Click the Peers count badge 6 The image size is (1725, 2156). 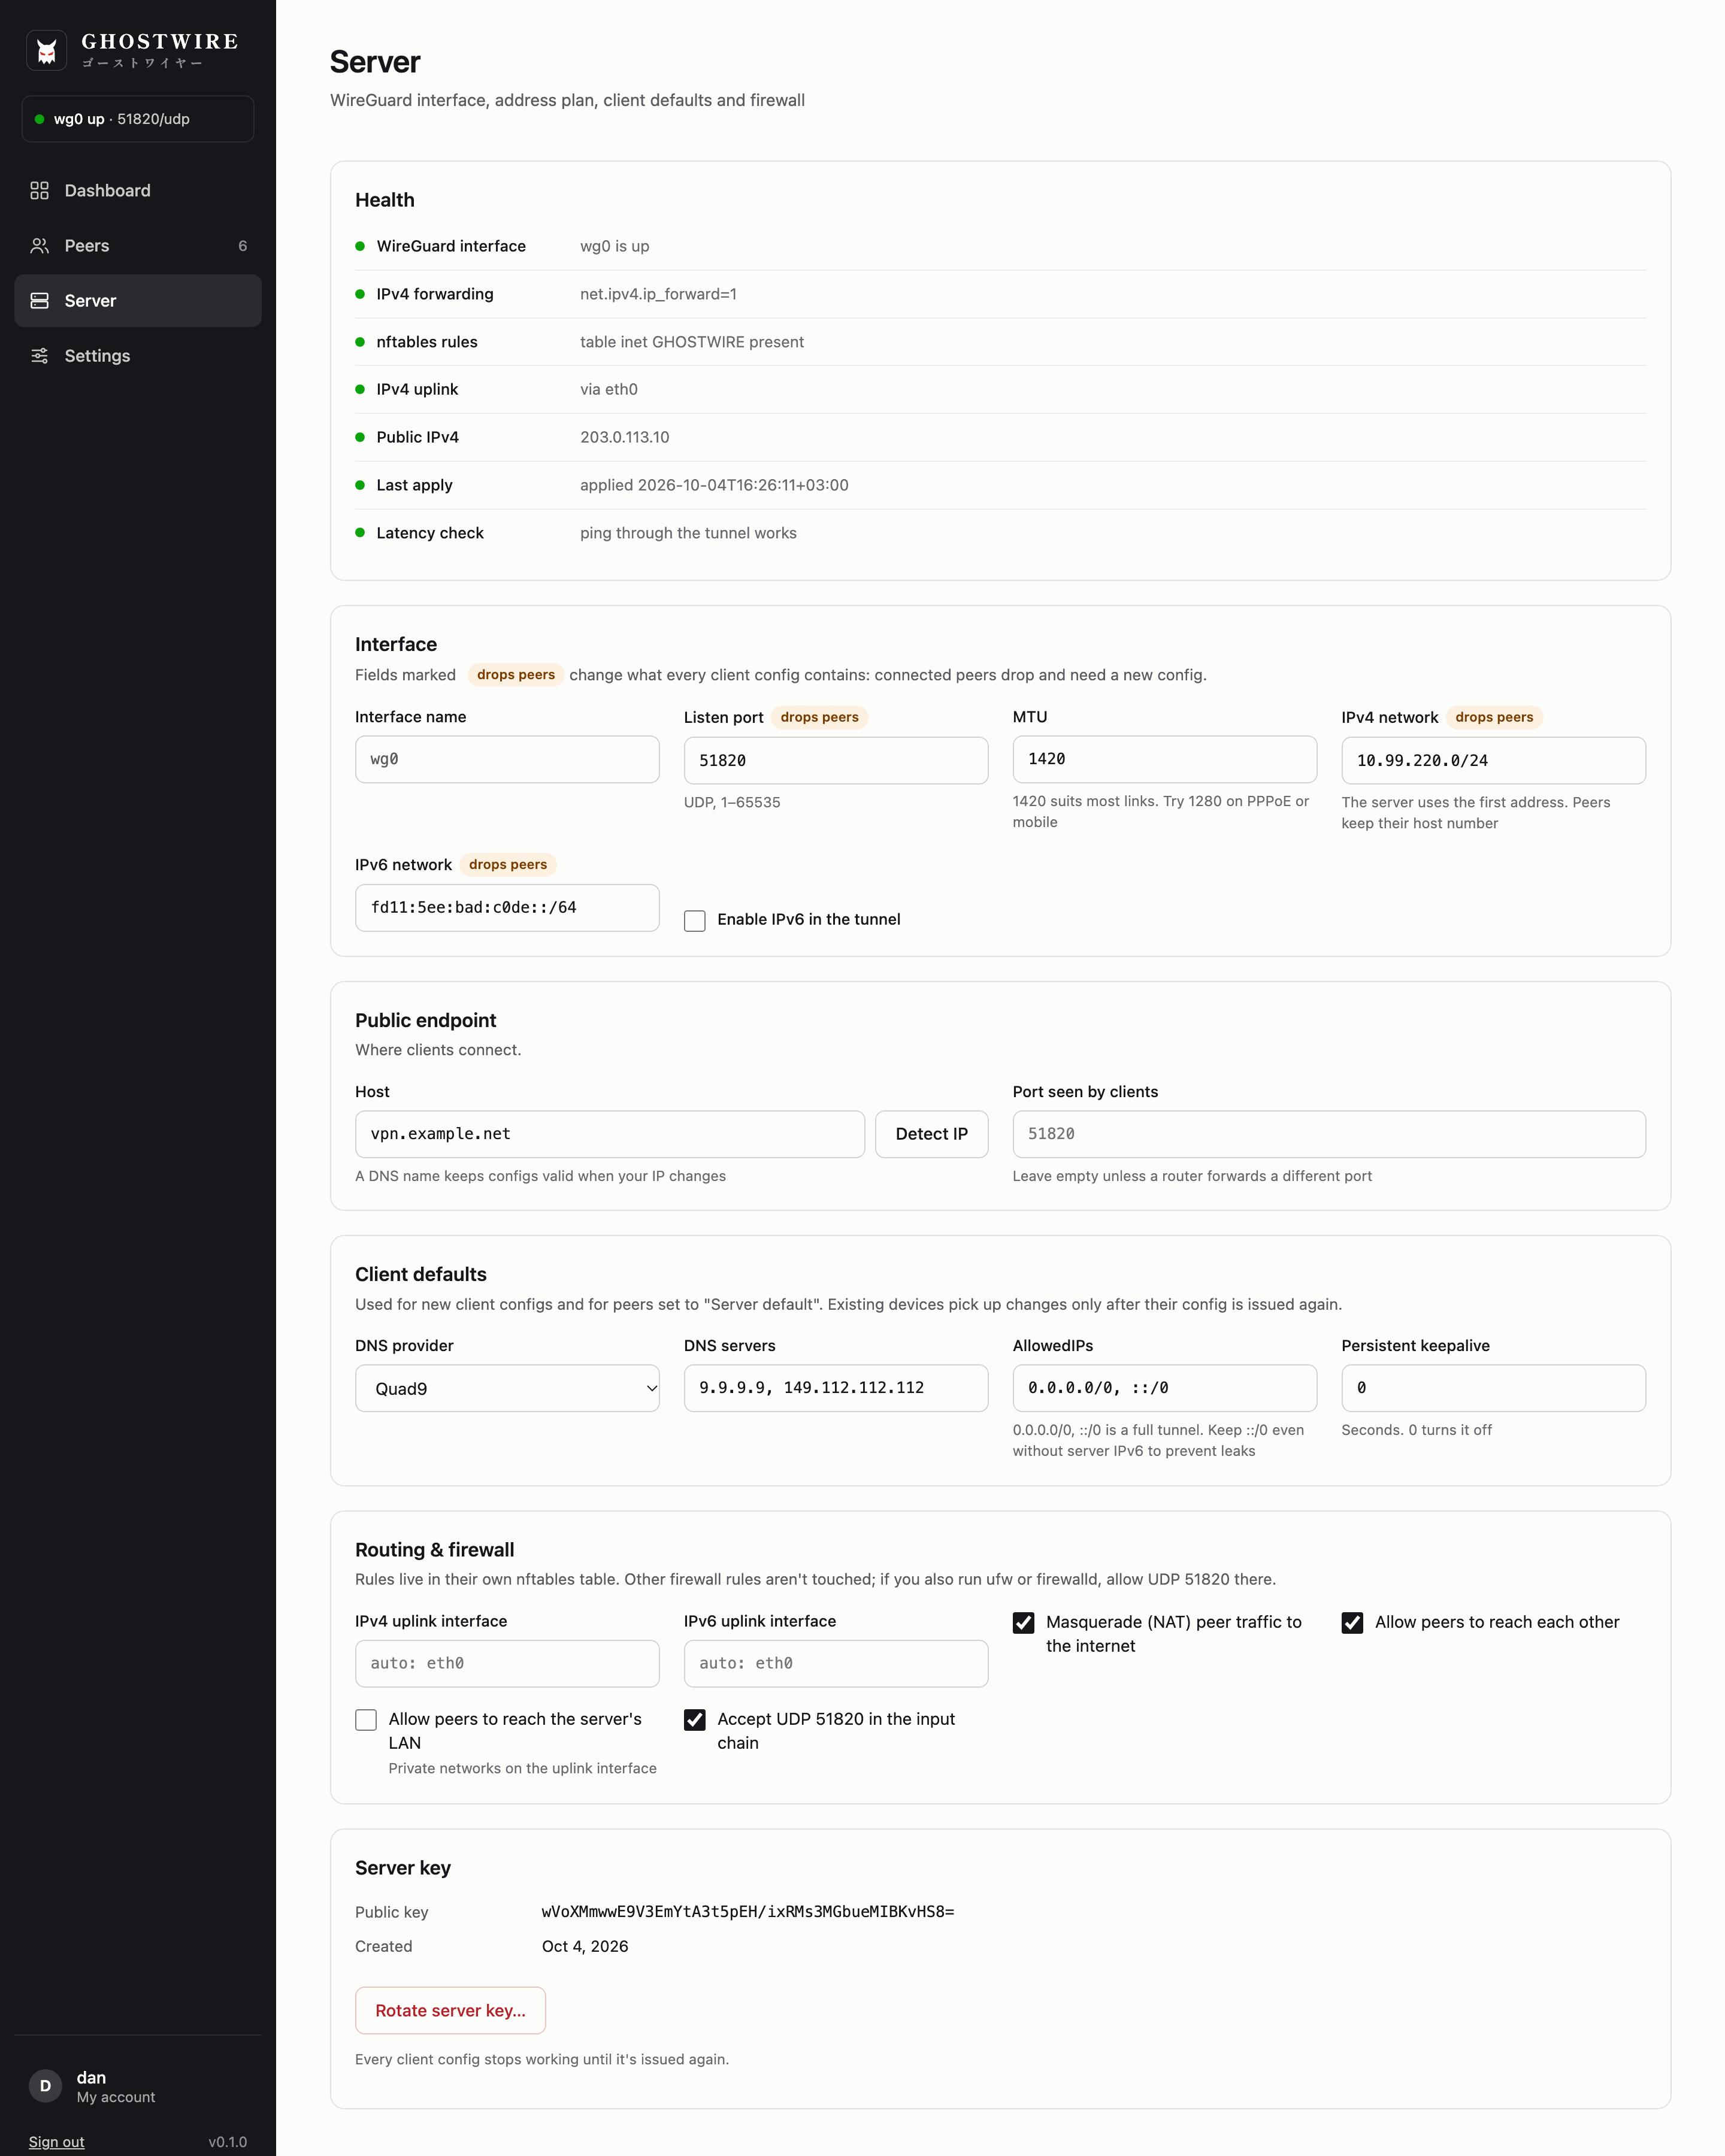coord(242,246)
